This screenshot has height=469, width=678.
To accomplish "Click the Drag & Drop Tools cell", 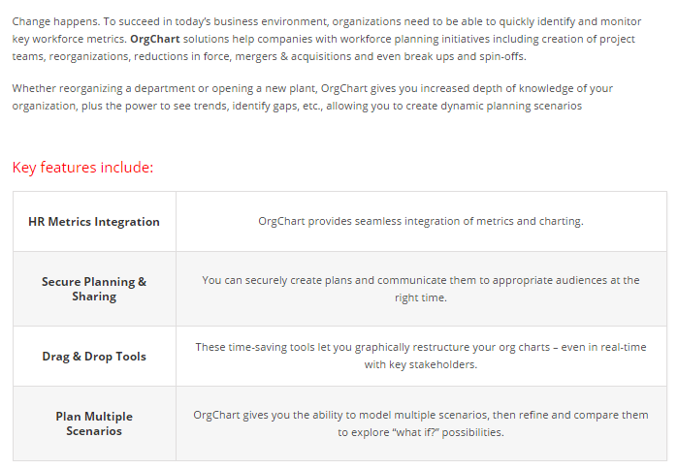I will coord(94,357).
